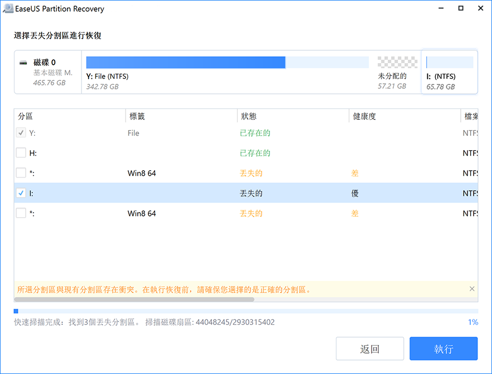The image size is (492, 374).
Task: Check the H: partition checkbox
Action: click(21, 152)
